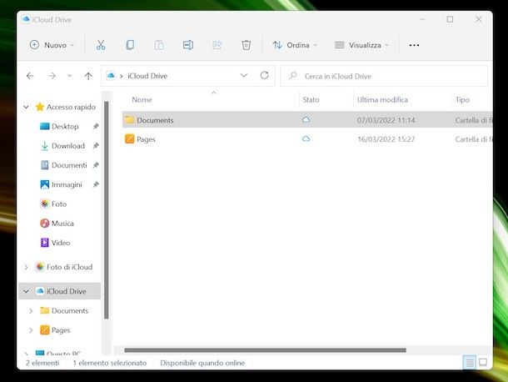The height and width of the screenshot is (382, 508).
Task: Click the Cerca in iCloud Drive search box
Action: (384, 76)
